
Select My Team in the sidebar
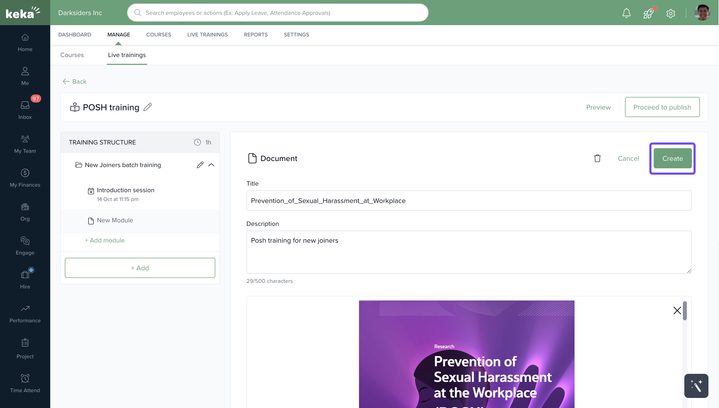tap(25, 144)
